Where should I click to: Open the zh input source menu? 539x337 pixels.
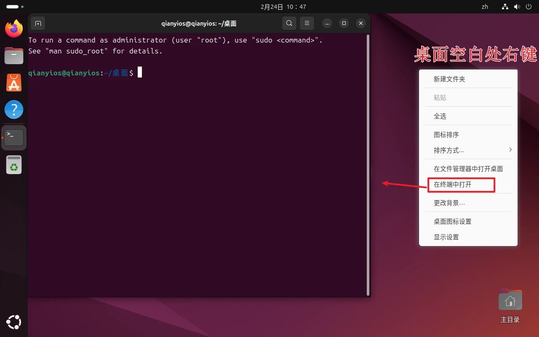(x=485, y=7)
